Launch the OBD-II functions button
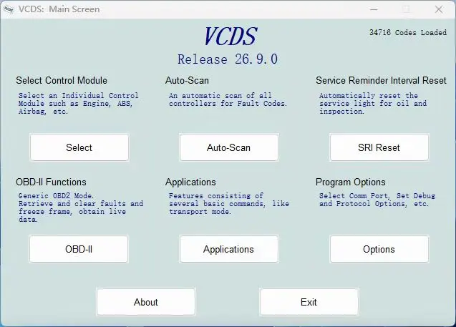Image resolution: width=456 pixels, height=327 pixels. tap(79, 249)
